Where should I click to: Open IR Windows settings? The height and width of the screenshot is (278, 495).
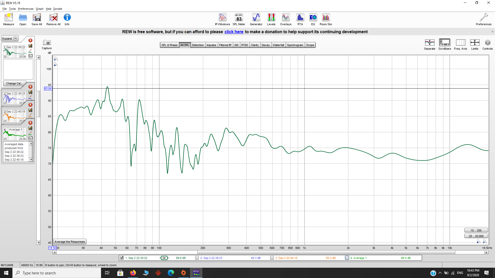pyautogui.click(x=222, y=20)
